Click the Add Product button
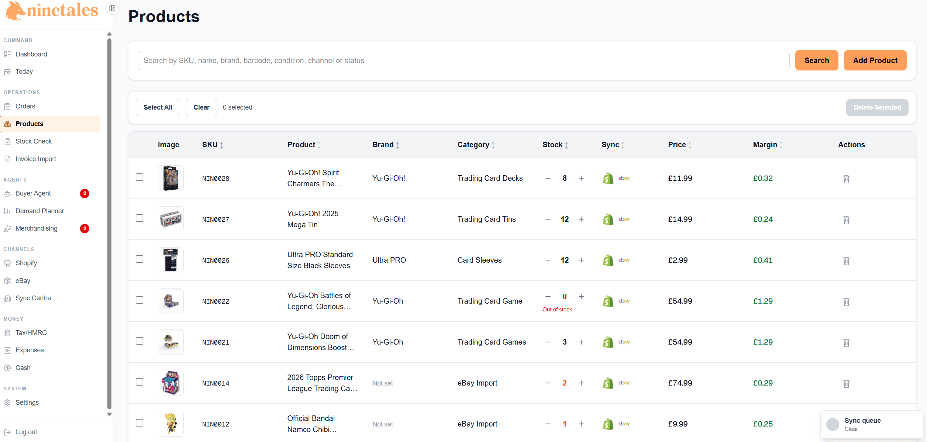This screenshot has height=442, width=927. coord(875,61)
